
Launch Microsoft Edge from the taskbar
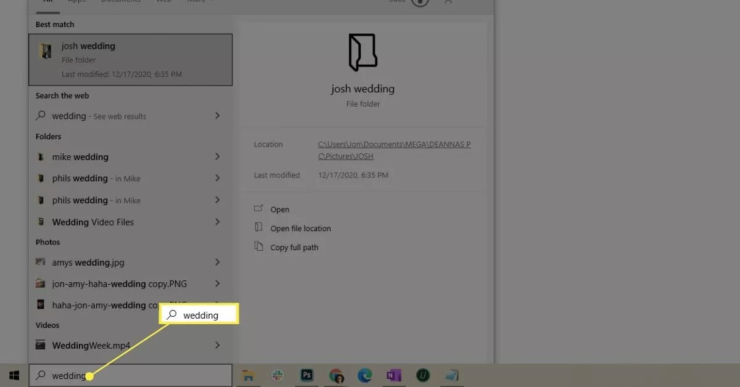[365, 375]
